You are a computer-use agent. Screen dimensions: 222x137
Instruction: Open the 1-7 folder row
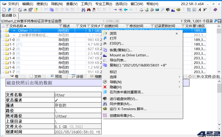[x=104, y=72]
